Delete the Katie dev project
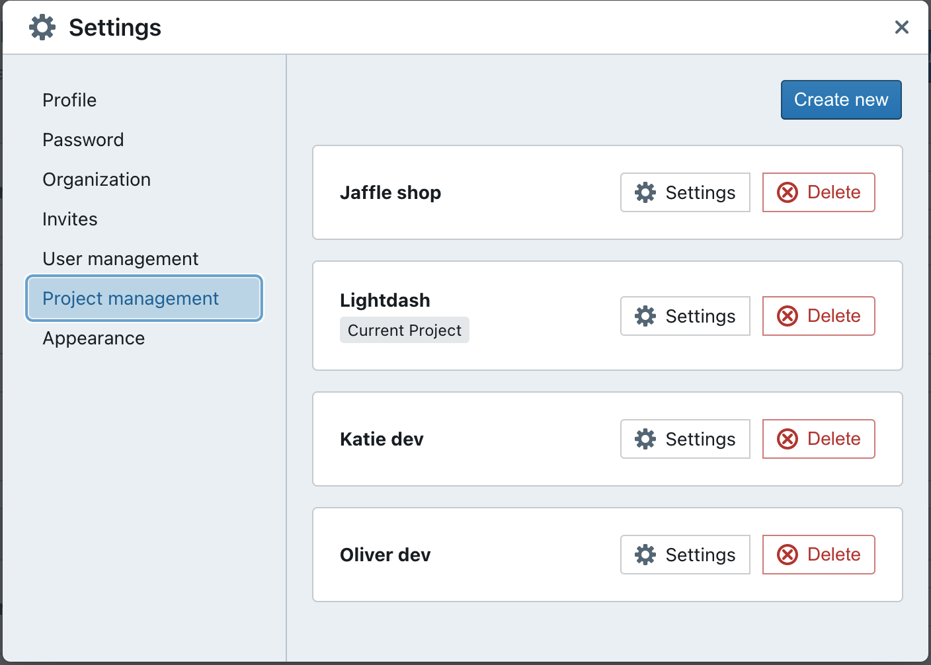The height and width of the screenshot is (665, 931). [819, 439]
